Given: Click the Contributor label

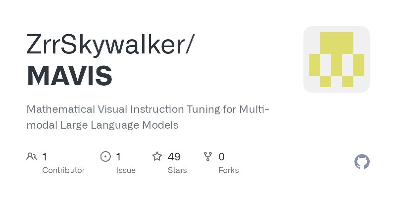Looking at the screenshot, I should click(x=63, y=170).
